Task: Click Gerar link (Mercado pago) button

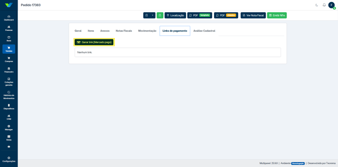Action: coord(94,42)
